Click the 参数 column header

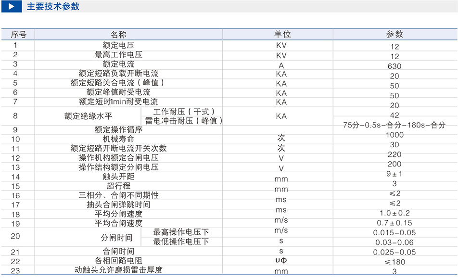pos(394,35)
